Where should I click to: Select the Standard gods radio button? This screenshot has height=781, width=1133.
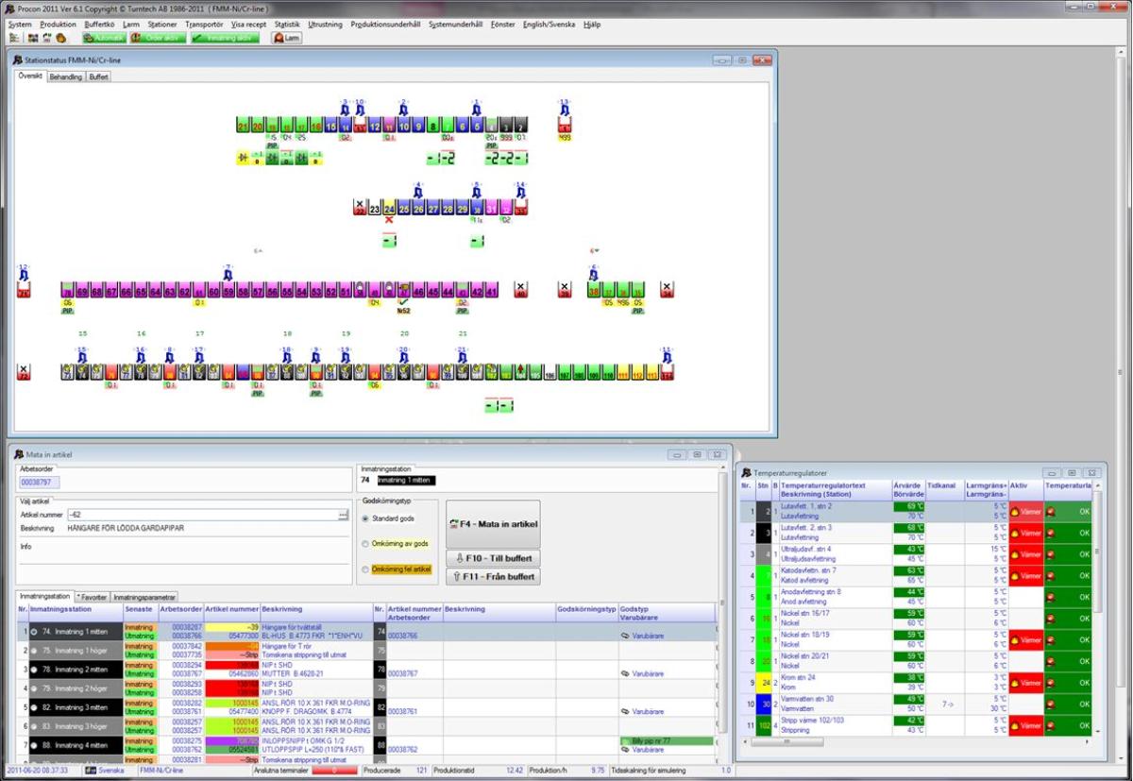[x=366, y=518]
